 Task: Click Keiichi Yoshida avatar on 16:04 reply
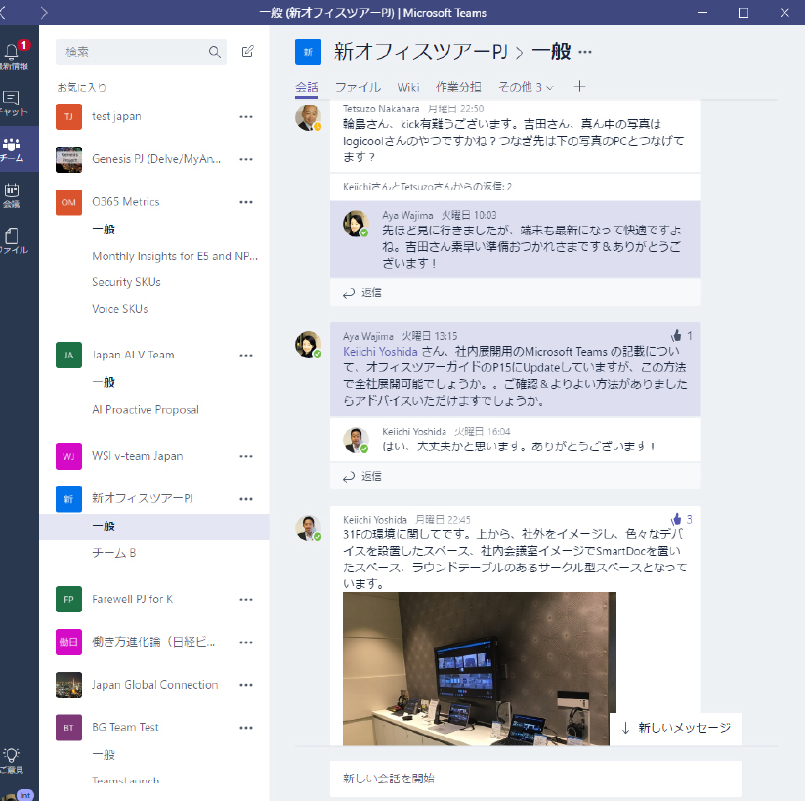click(x=356, y=441)
